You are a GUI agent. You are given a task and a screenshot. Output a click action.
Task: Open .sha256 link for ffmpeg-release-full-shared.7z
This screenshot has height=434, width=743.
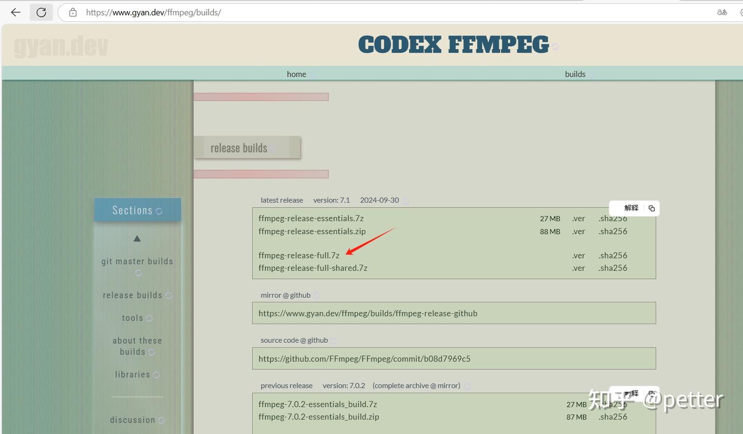613,268
